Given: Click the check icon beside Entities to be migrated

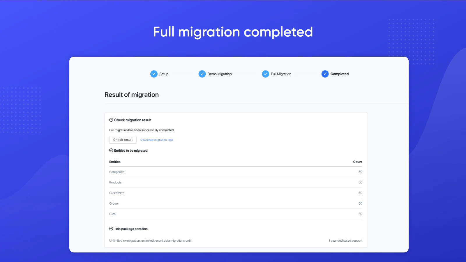Looking at the screenshot, I should point(111,151).
